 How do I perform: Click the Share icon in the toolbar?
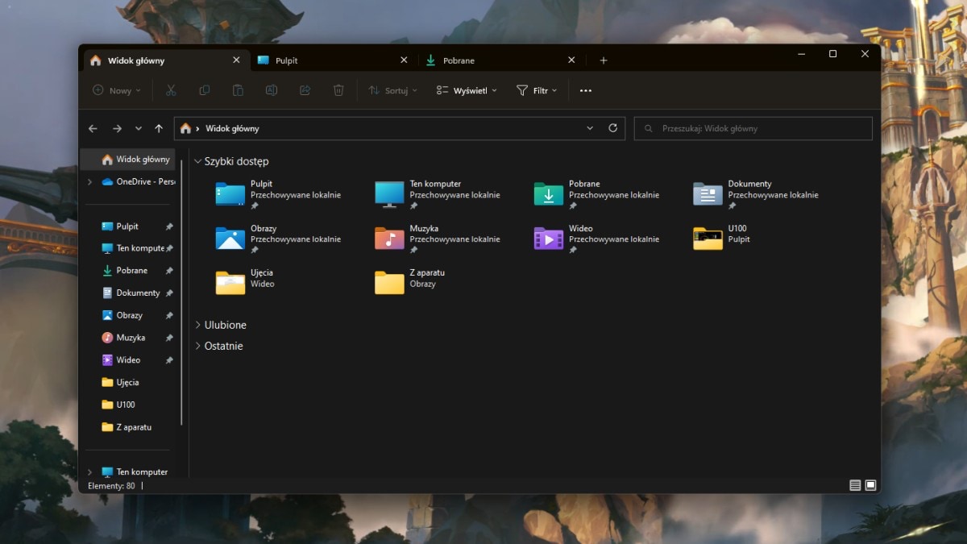click(x=305, y=90)
